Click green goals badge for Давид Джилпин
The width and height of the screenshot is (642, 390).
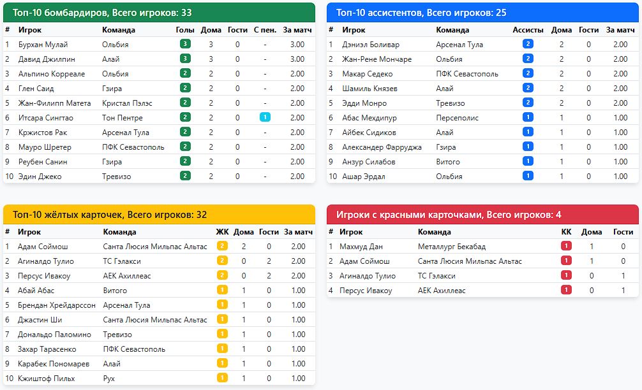pyautogui.click(x=185, y=59)
